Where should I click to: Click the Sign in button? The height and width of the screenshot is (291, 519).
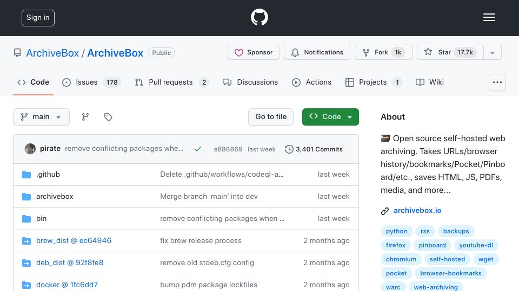38,18
